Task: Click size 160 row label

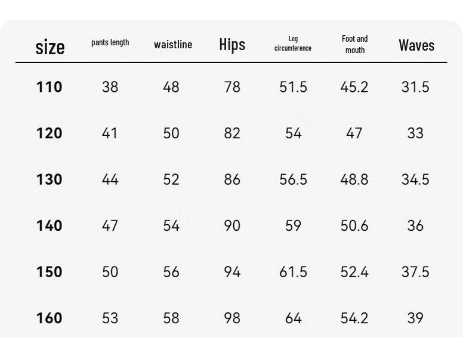Action: 49,318
